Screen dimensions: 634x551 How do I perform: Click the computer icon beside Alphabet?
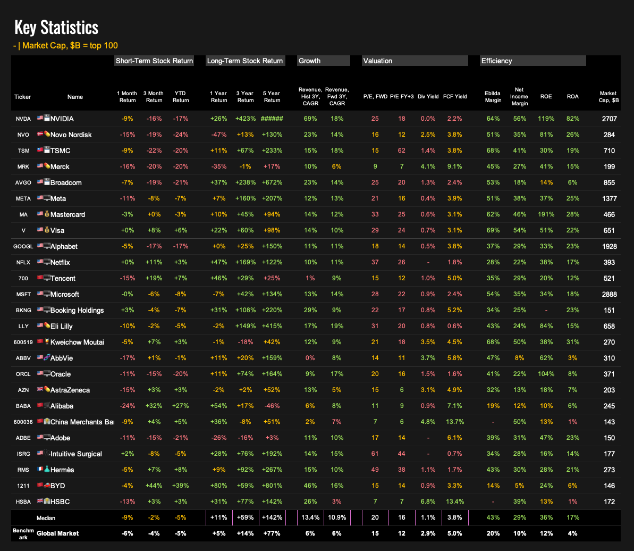tap(47, 246)
